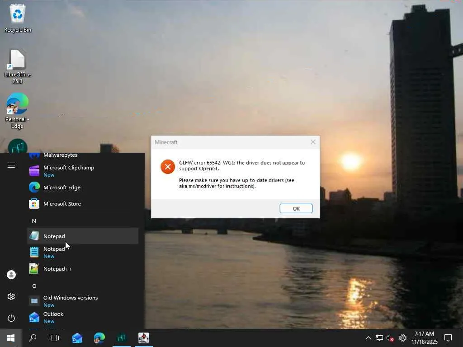Open Microsoft Edge in the Start menu list
The height and width of the screenshot is (347, 463).
[83, 188]
